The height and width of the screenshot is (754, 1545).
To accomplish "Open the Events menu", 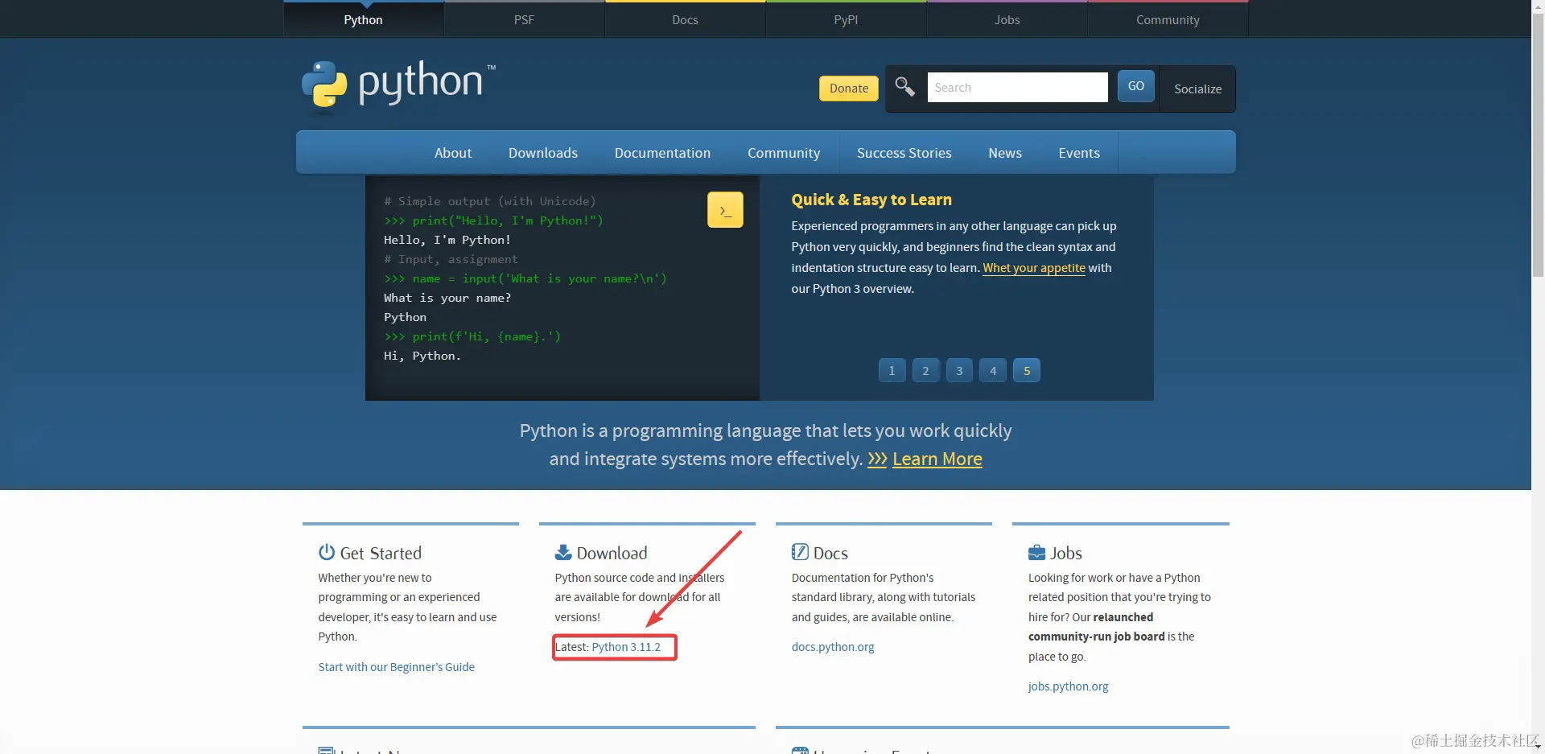I will [1079, 153].
